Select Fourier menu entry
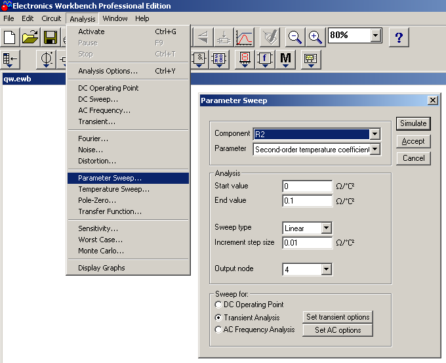 pos(129,139)
